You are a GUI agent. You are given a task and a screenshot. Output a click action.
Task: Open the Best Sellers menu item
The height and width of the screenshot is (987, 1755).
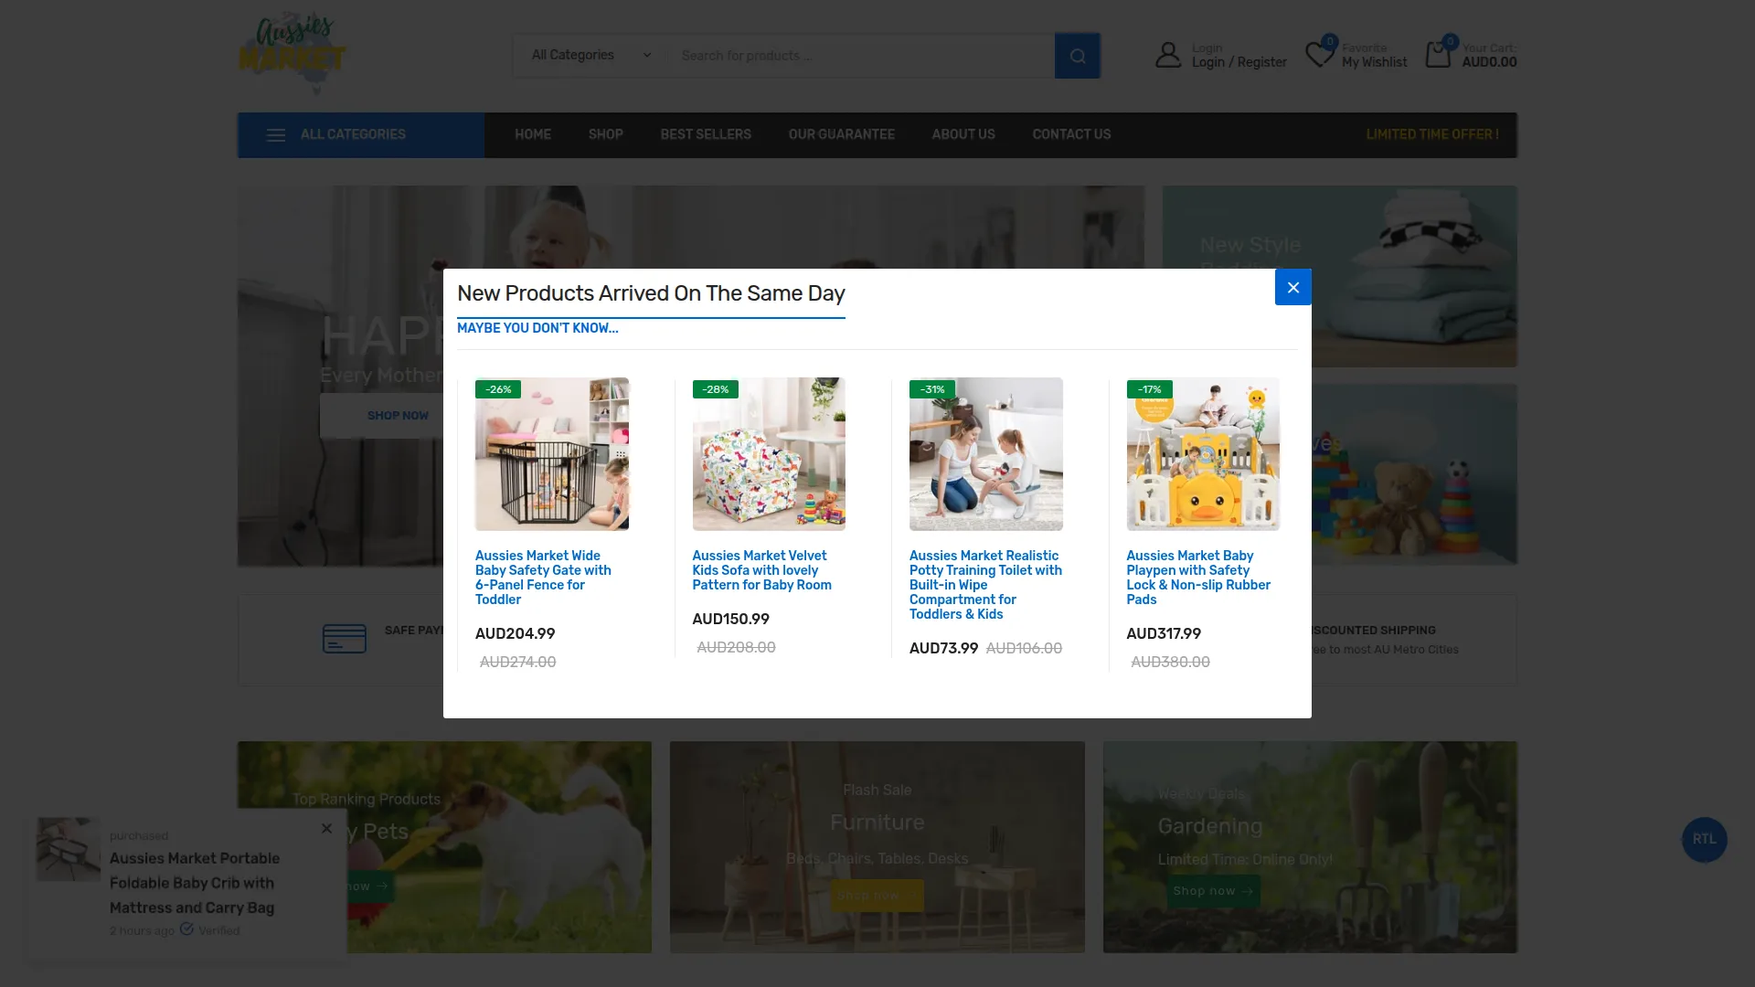pyautogui.click(x=706, y=134)
